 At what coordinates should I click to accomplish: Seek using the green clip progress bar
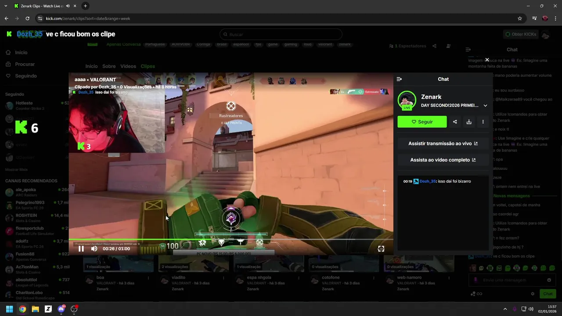click(231, 240)
